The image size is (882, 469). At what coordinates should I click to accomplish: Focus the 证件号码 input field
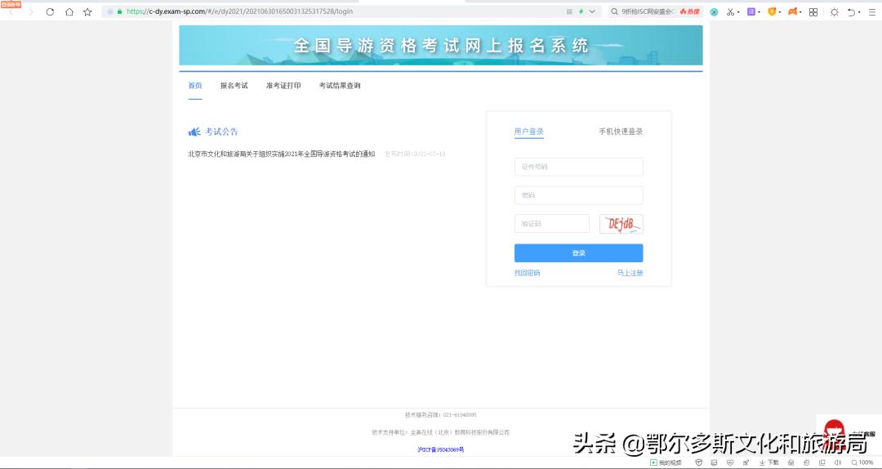579,167
